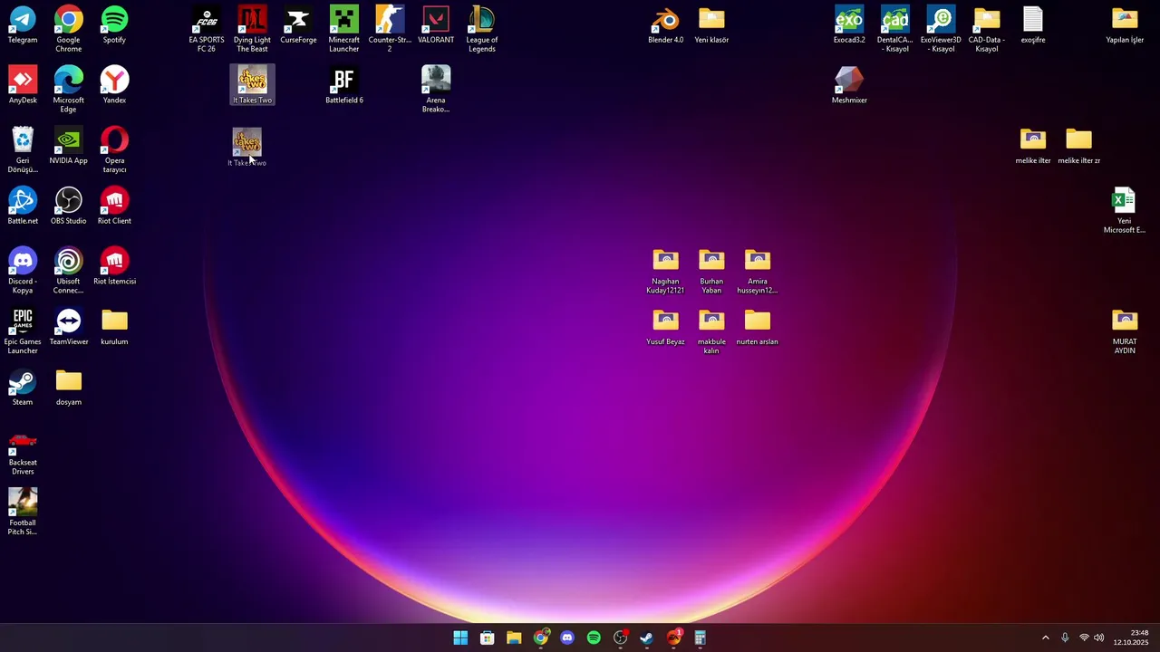
Task: Click the microphone tray icon
Action: tap(1065, 638)
